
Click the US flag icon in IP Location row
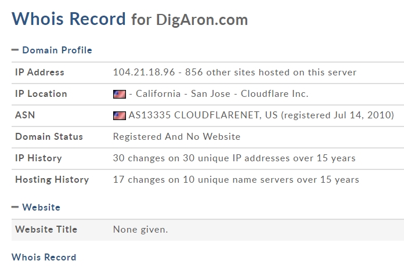click(120, 94)
